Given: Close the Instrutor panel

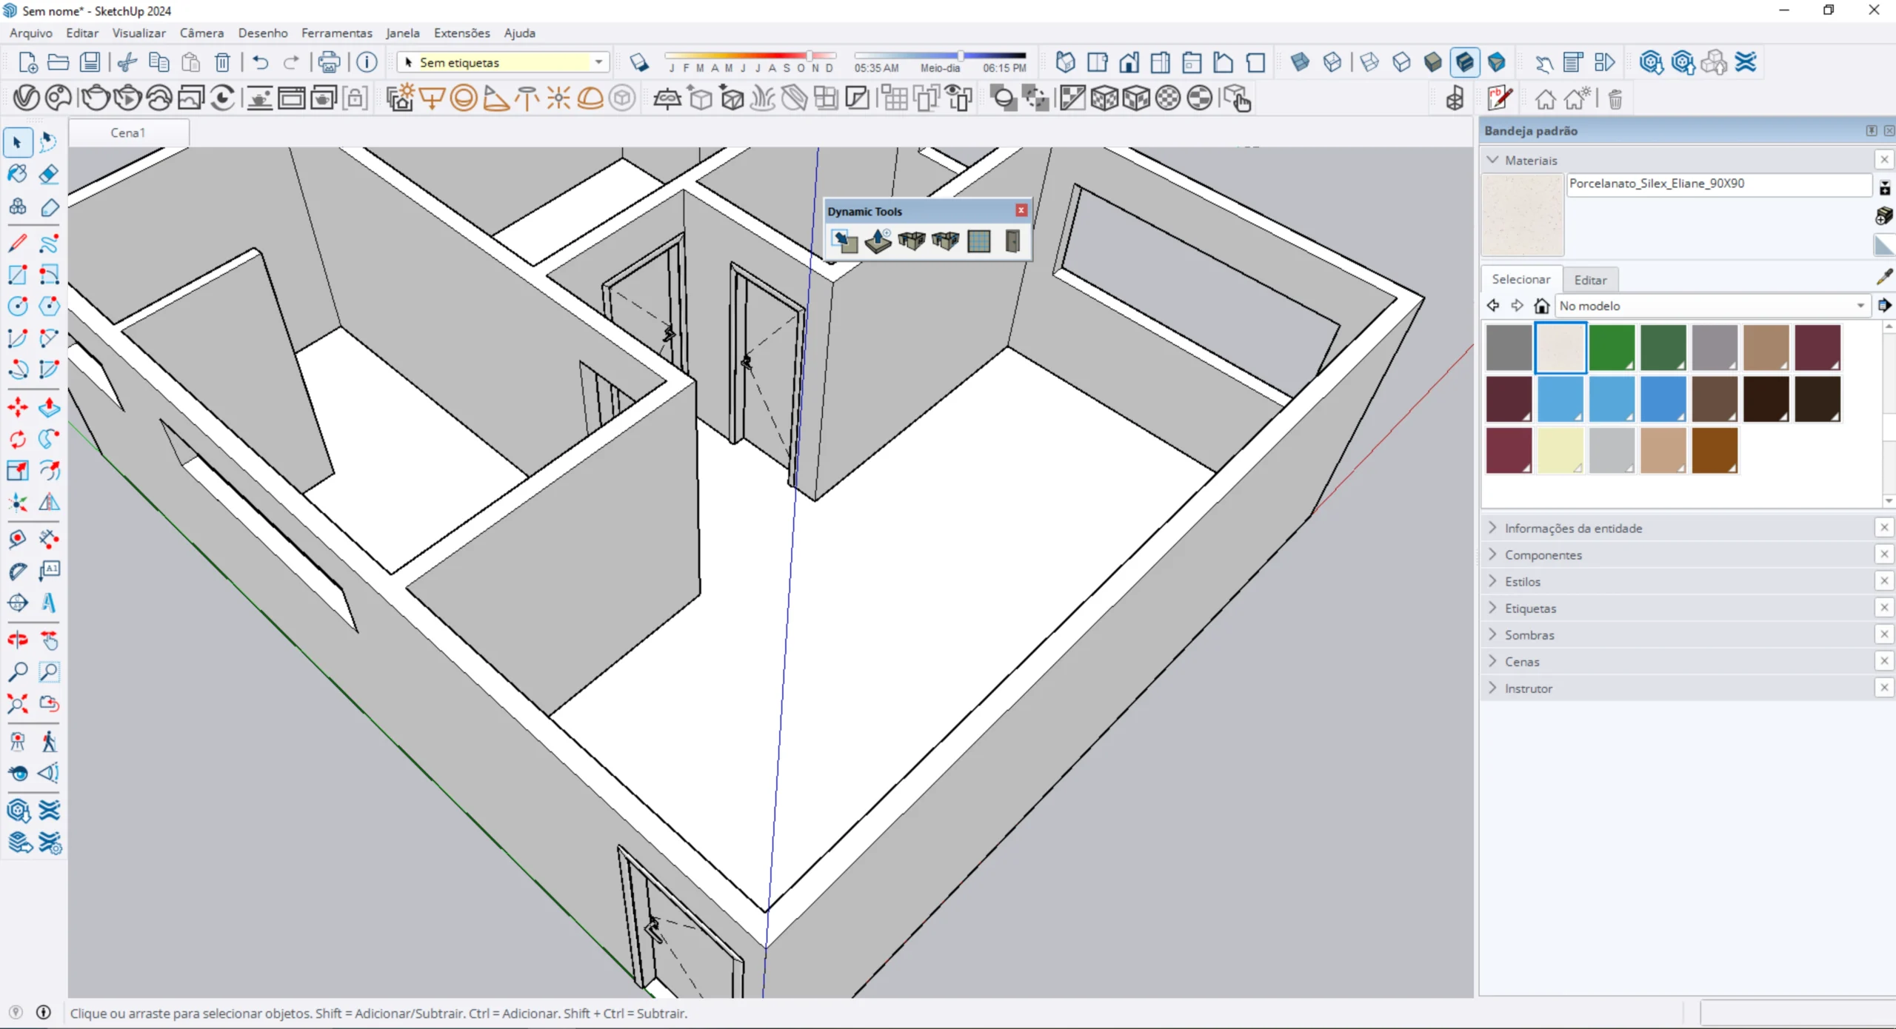Looking at the screenshot, I should (1884, 688).
